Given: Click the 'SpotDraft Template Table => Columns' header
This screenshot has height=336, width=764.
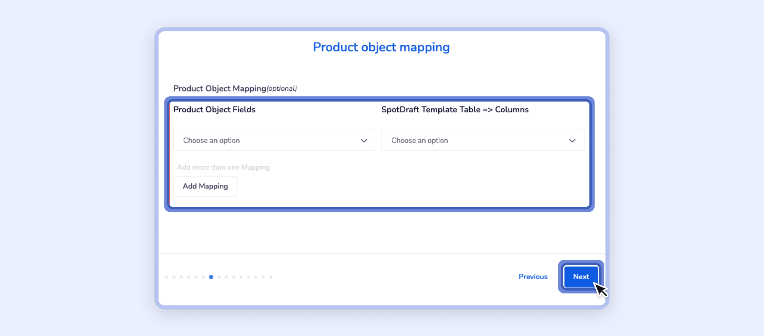Looking at the screenshot, I should 455,110.
